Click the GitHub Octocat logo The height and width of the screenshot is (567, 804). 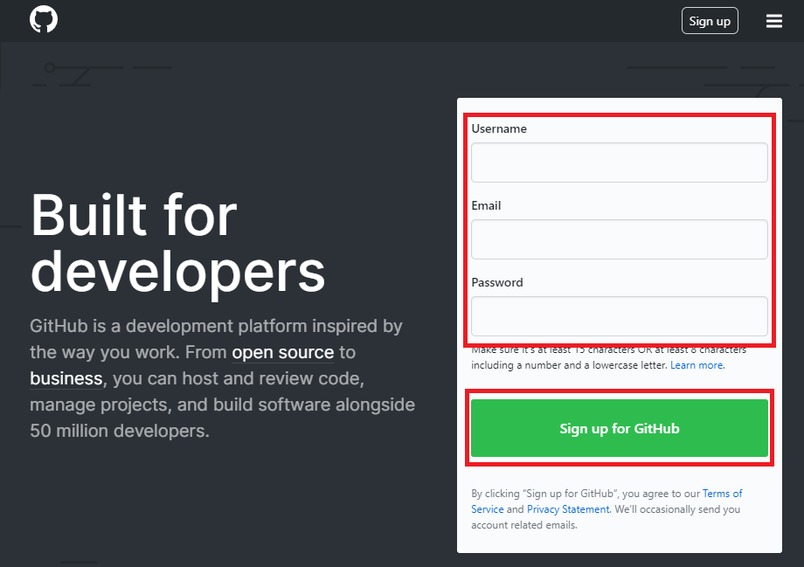point(44,19)
